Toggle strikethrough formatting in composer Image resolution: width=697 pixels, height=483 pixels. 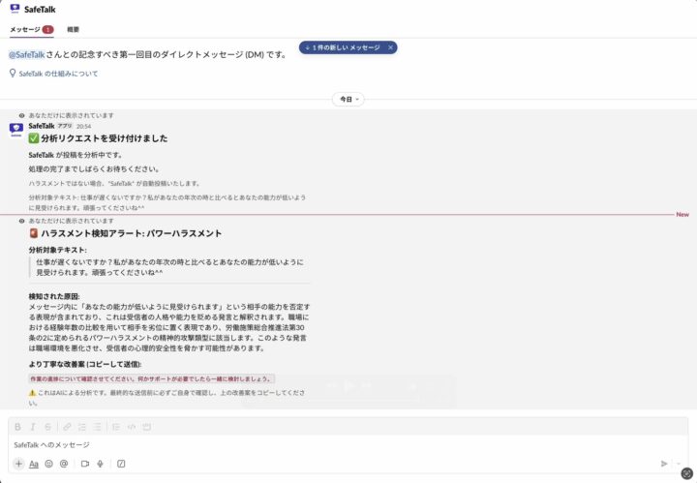point(47,426)
